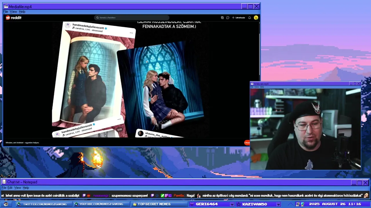Open the Reddit chat bubble icon
Screen dimensions: 371x208
coord(228,18)
